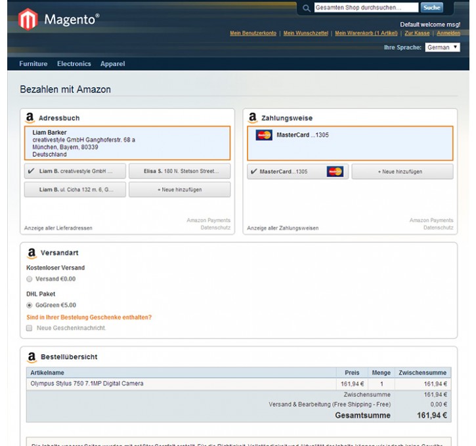Check the Neue Geschenknachricht checkbox
This screenshot has height=446, width=476.
[29, 328]
